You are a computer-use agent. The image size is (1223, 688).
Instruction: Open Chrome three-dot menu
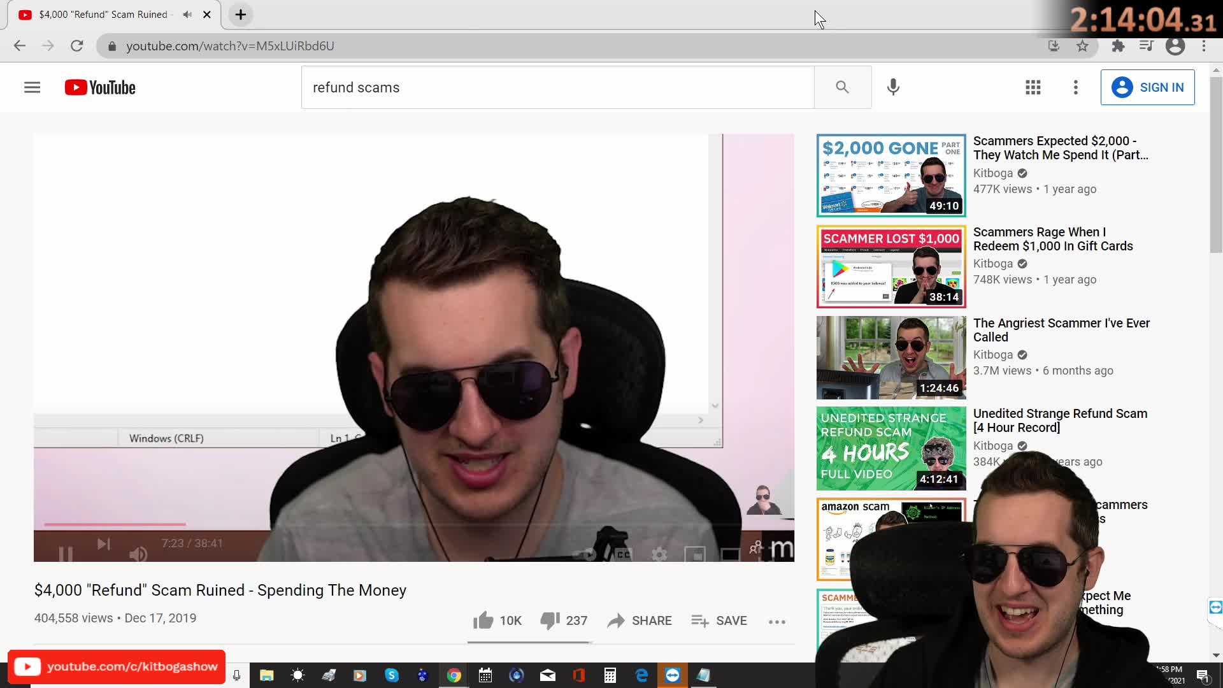point(1204,46)
